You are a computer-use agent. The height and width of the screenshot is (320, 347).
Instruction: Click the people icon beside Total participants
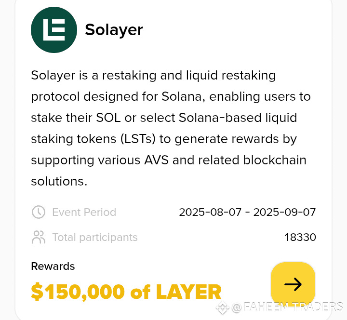pyautogui.click(x=39, y=237)
